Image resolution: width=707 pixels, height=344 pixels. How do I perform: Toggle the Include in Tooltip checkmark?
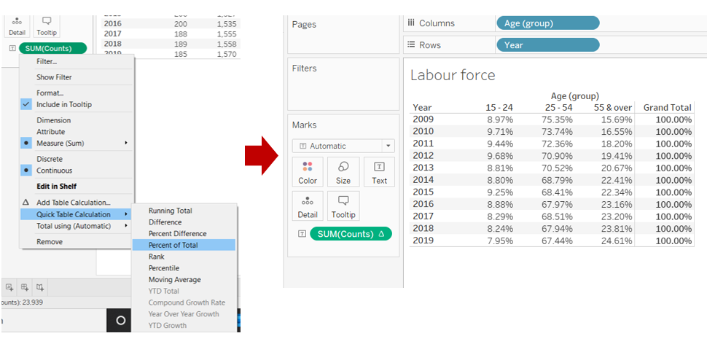[x=64, y=104]
